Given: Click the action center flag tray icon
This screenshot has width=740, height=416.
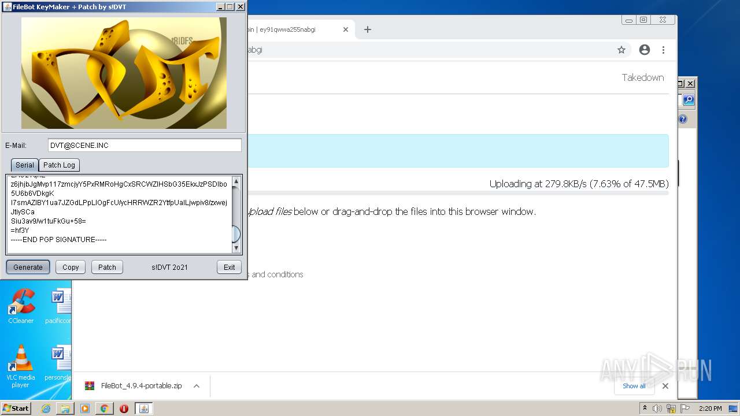Looking at the screenshot, I should click(x=685, y=408).
